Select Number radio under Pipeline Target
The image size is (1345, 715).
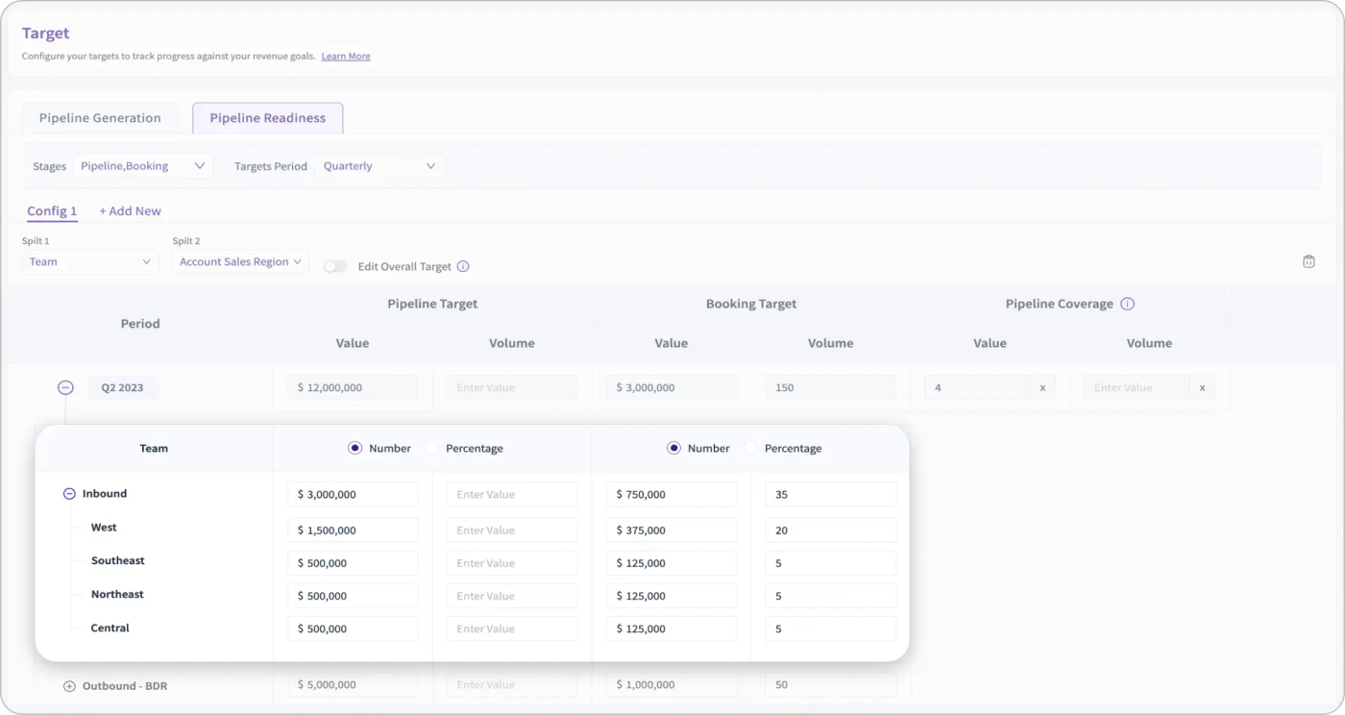point(355,448)
